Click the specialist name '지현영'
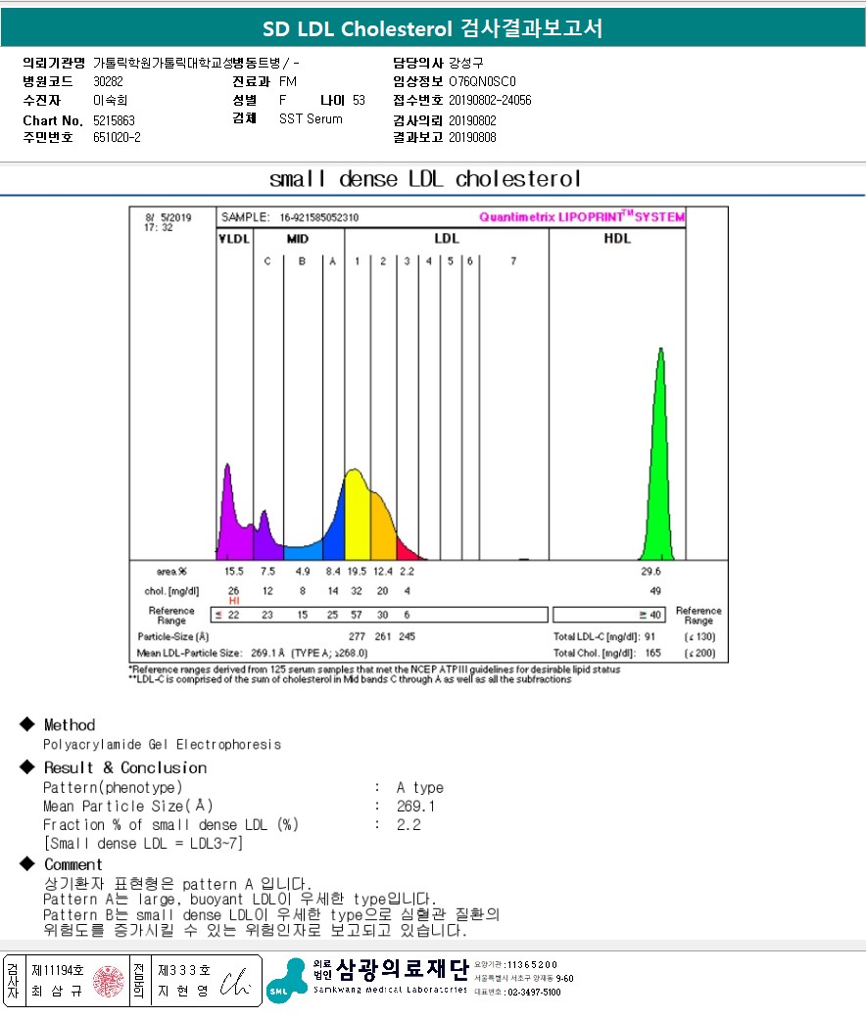Image resolution: width=866 pixels, height=1018 pixels. 183,991
